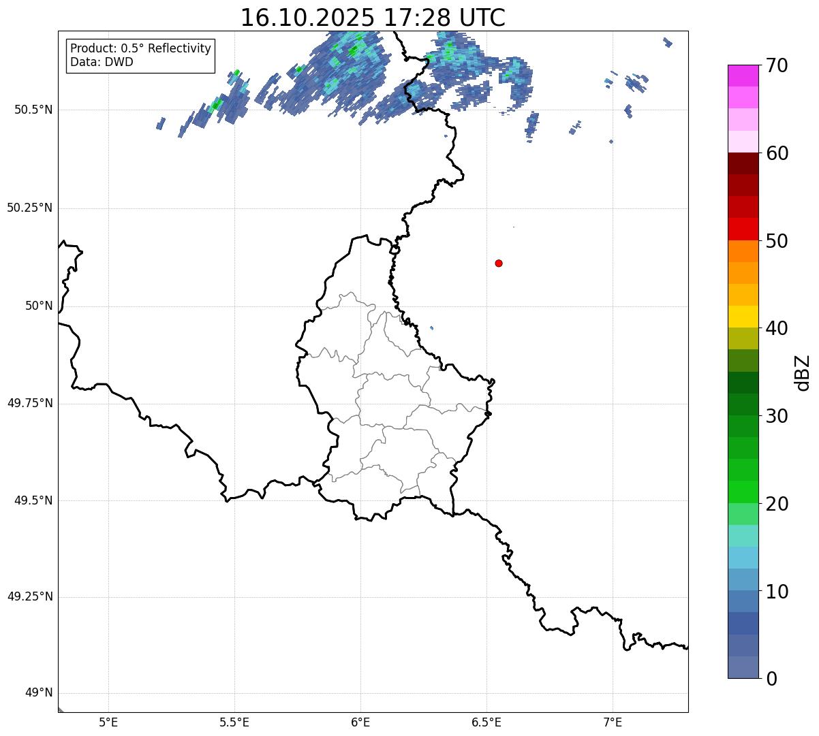The height and width of the screenshot is (736, 819).
Task: Click the colorbar tick label 20
Action: coord(776,504)
